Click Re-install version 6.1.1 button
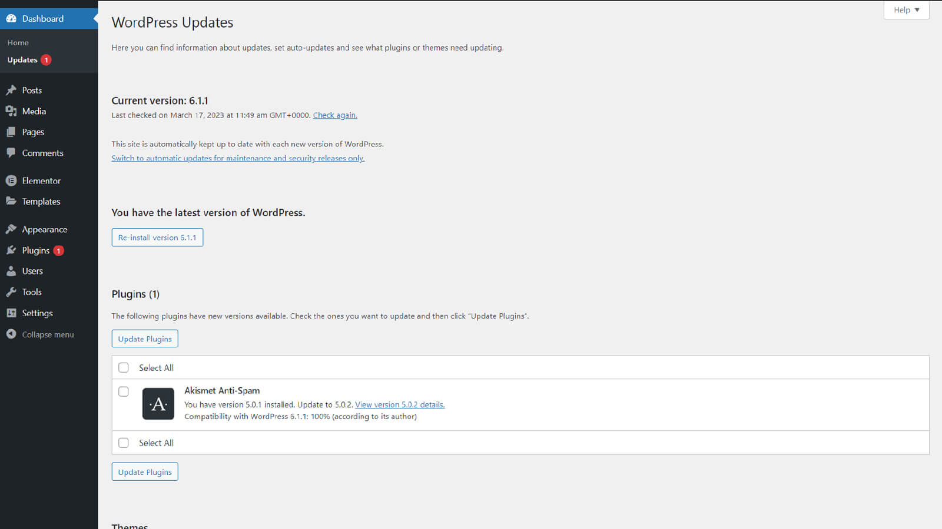The image size is (942, 529). pos(157,237)
